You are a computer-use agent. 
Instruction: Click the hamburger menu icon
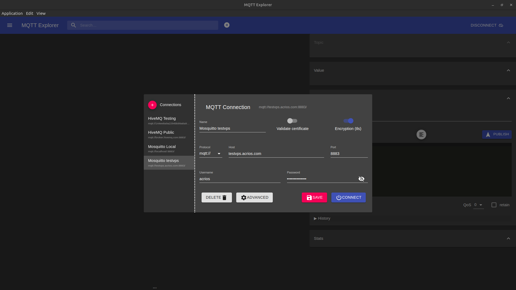(x=10, y=25)
